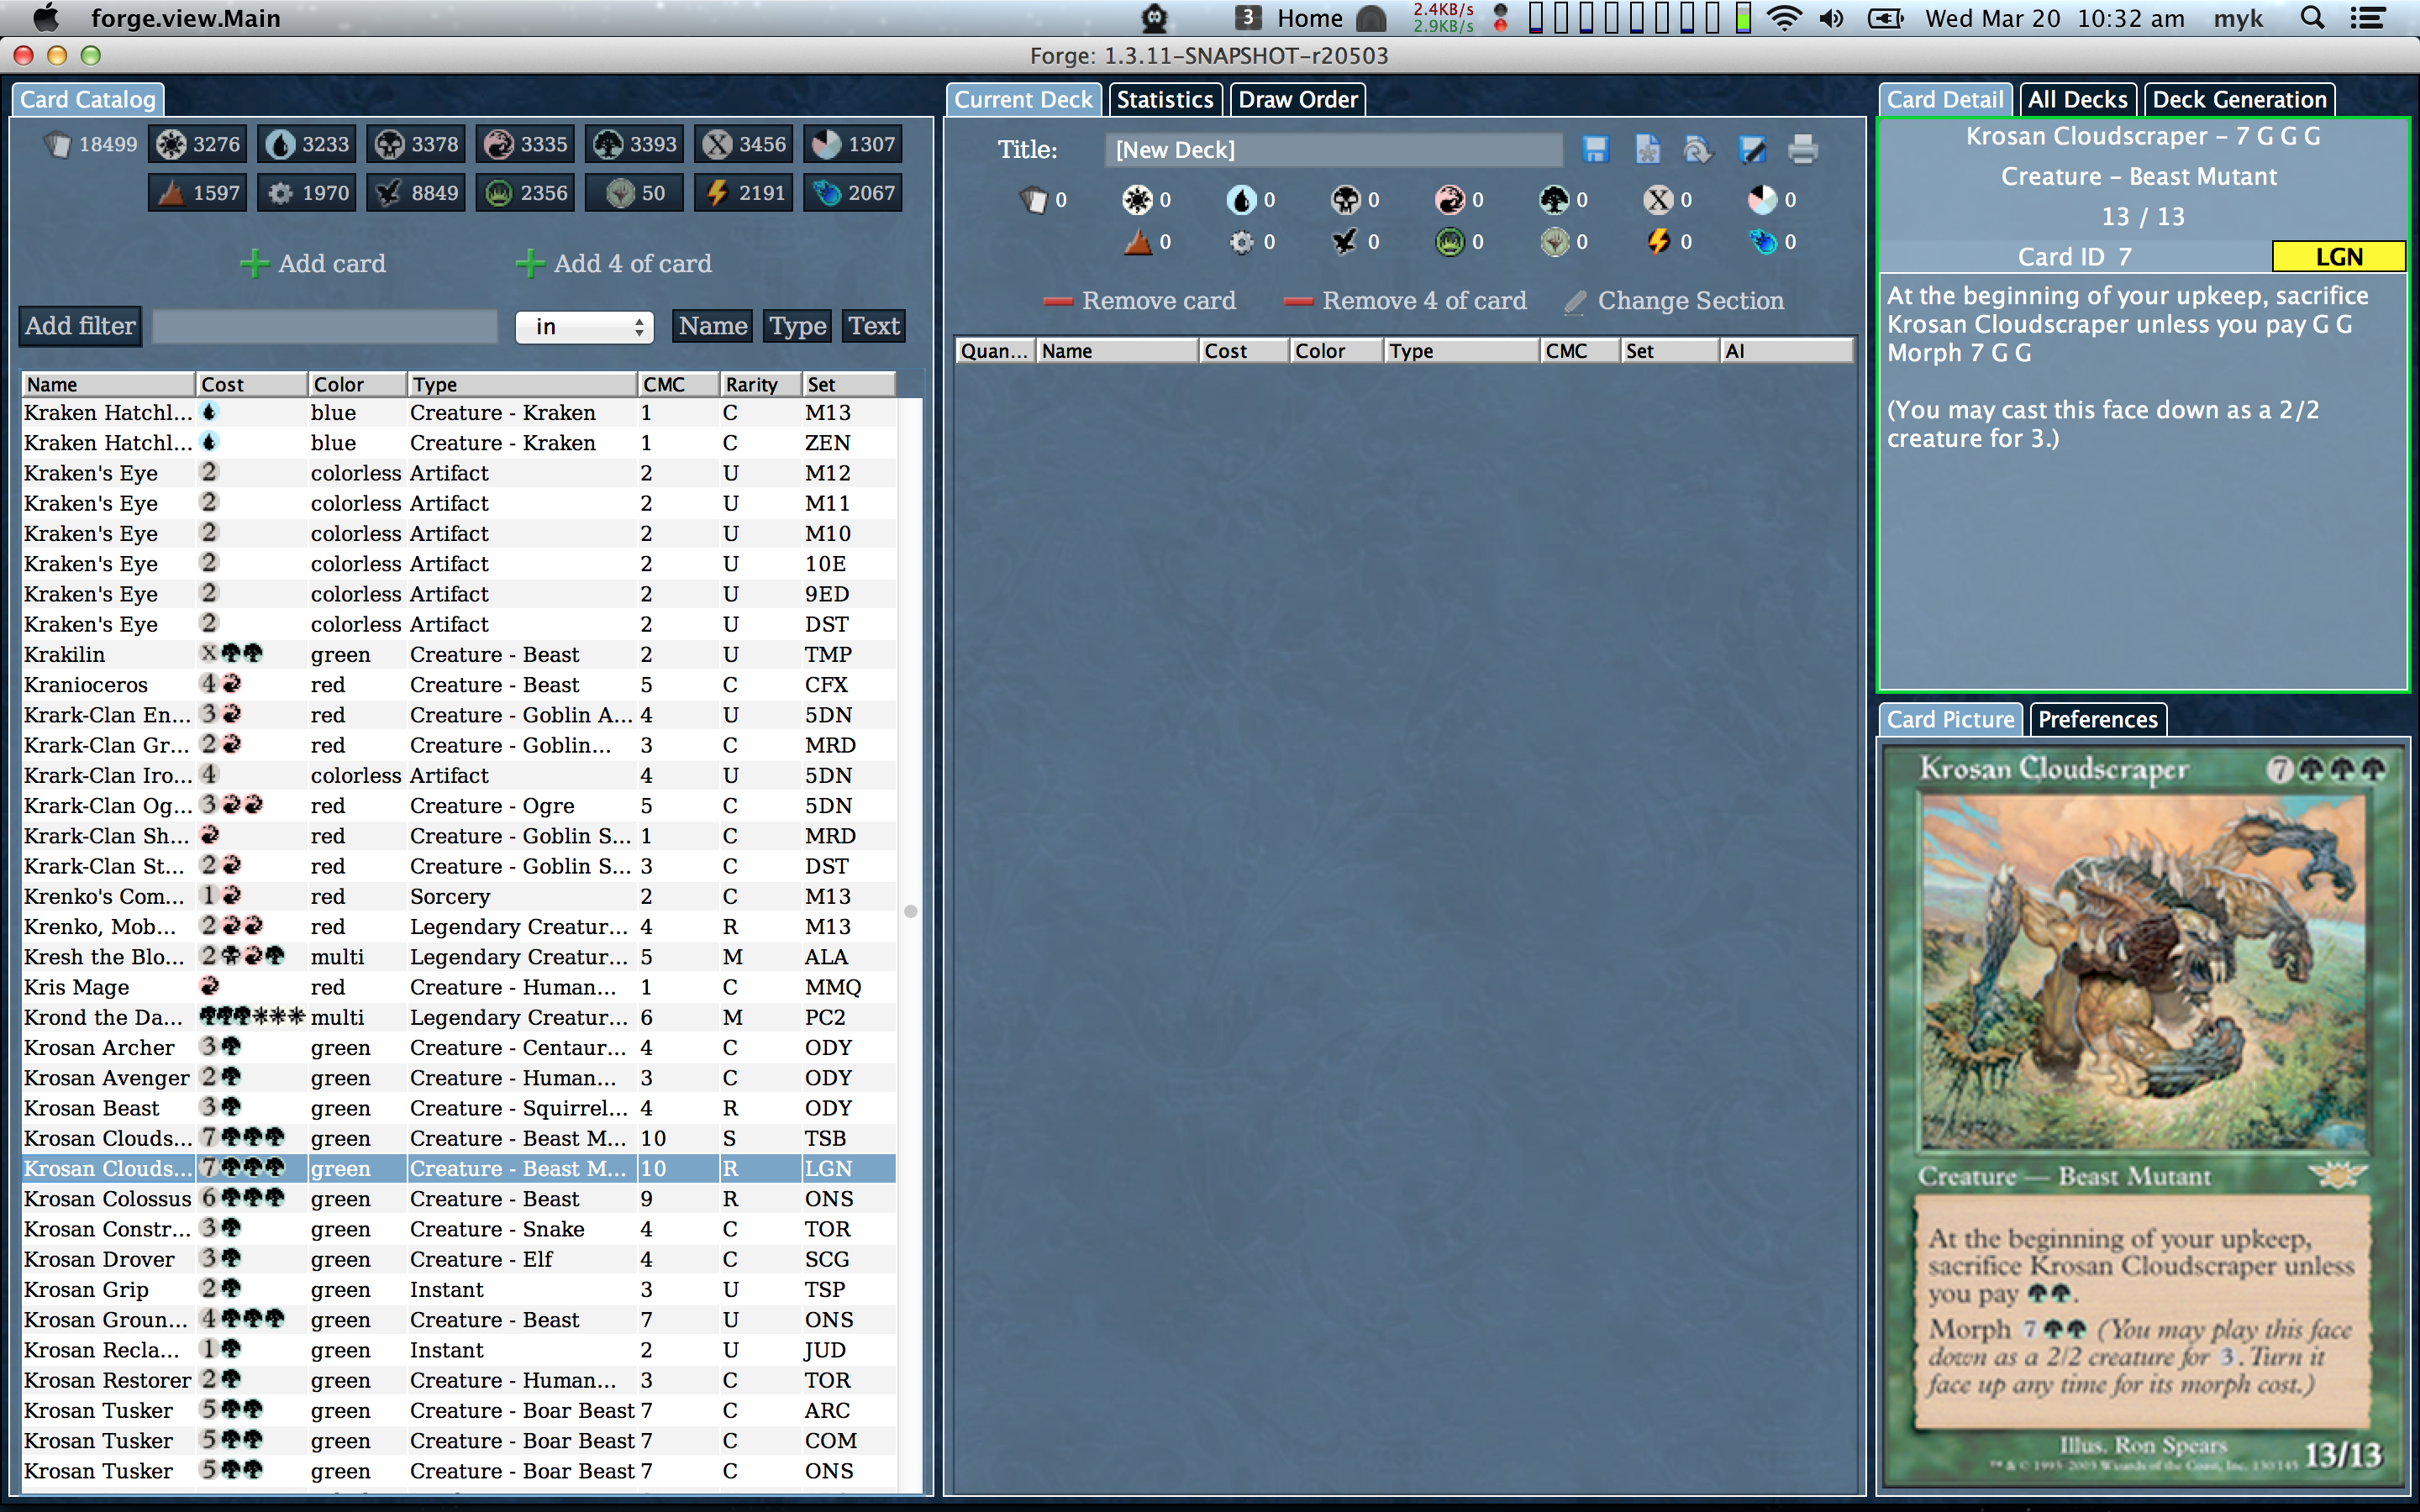This screenshot has height=1512, width=2420.
Task: Toggle instants filter 2191
Action: [x=743, y=193]
